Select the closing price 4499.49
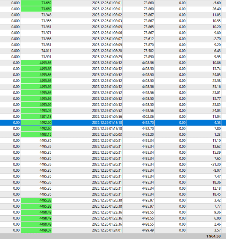226x239 pixels. pyautogui.click(x=148, y=230)
